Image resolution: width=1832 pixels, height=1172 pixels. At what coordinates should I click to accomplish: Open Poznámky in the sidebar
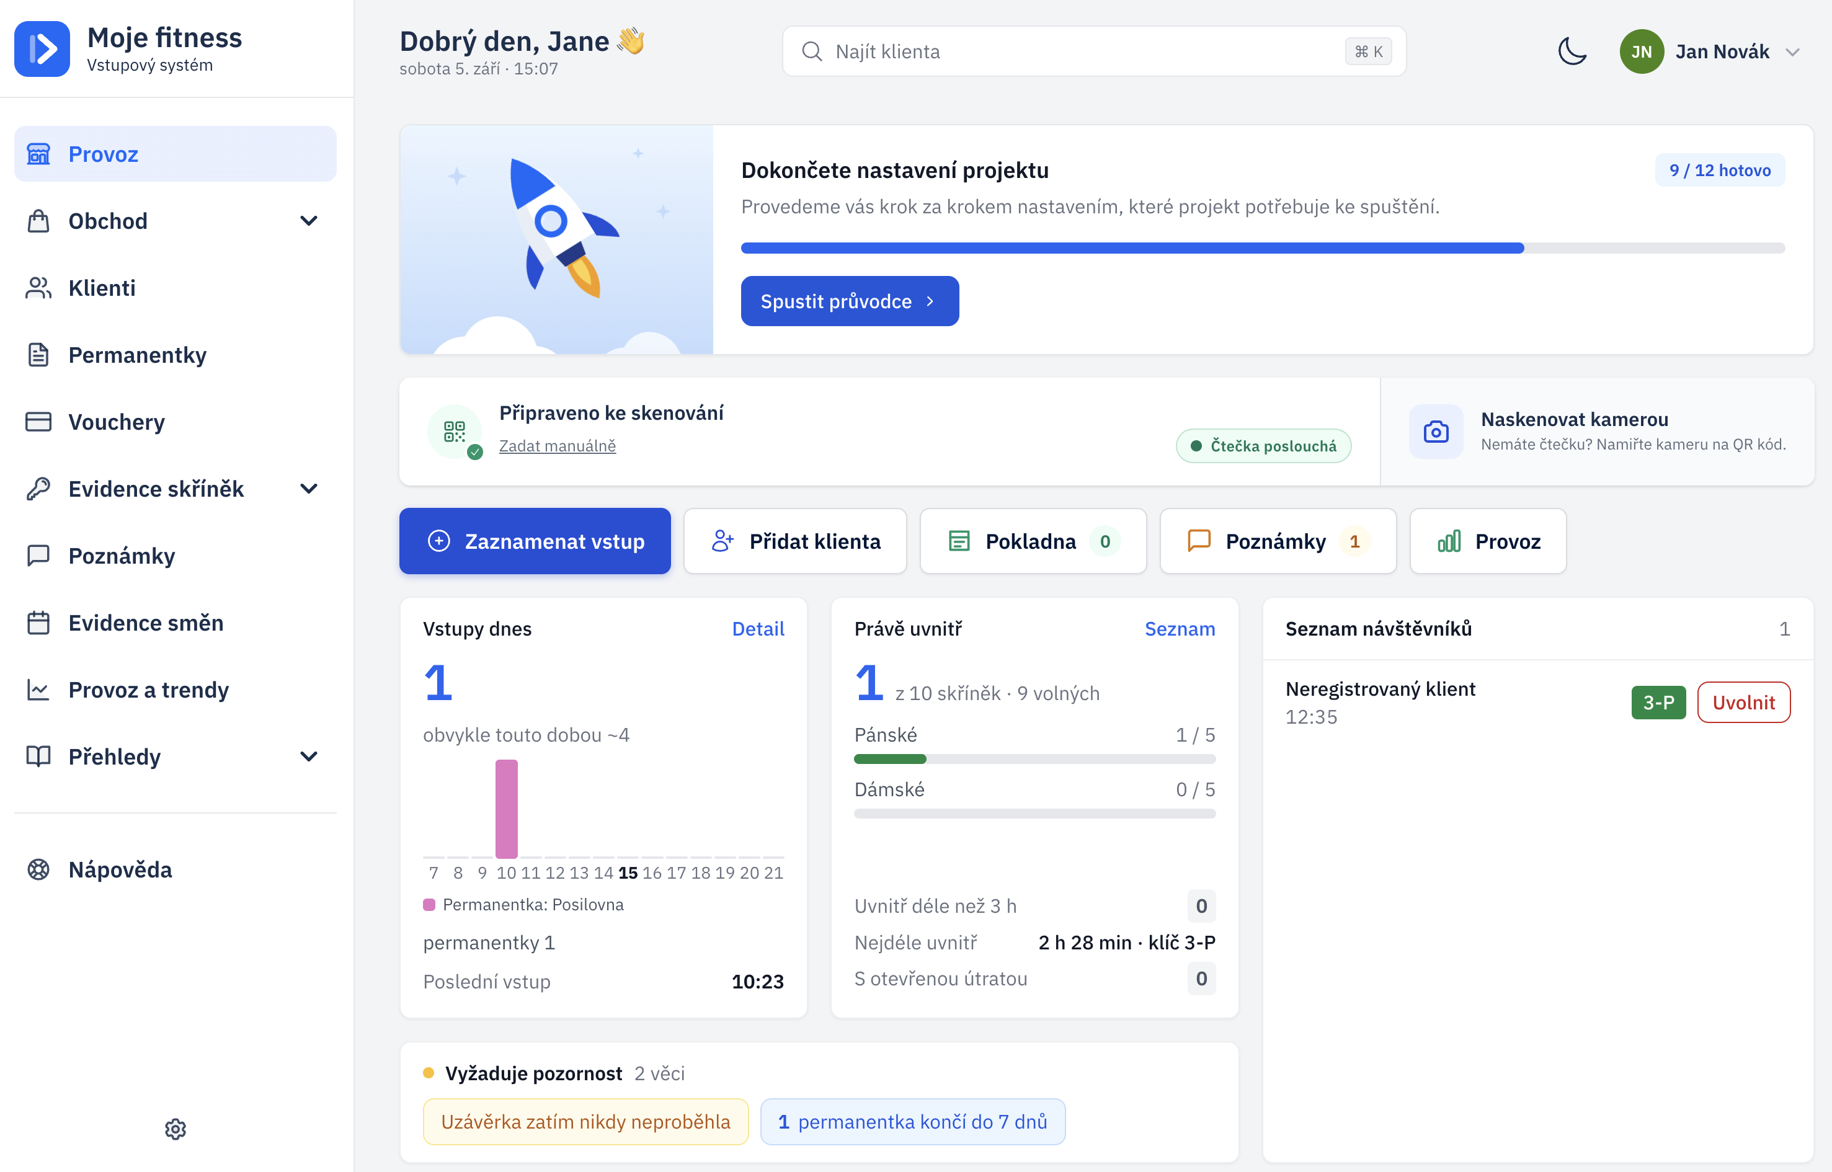[x=175, y=556]
